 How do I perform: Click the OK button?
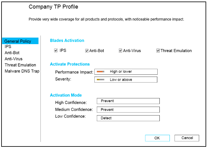pyautogui.click(x=157, y=138)
